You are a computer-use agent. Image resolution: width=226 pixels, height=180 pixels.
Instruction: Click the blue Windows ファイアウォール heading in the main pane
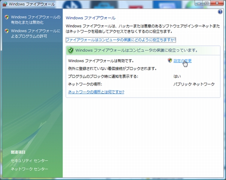pos(90,18)
